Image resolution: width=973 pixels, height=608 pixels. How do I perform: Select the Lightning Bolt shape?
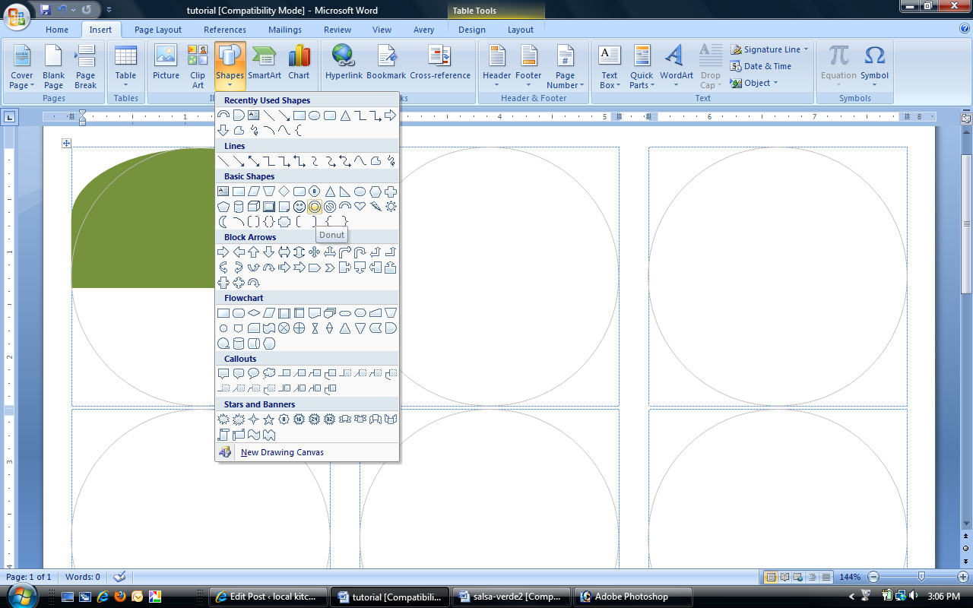(376, 207)
